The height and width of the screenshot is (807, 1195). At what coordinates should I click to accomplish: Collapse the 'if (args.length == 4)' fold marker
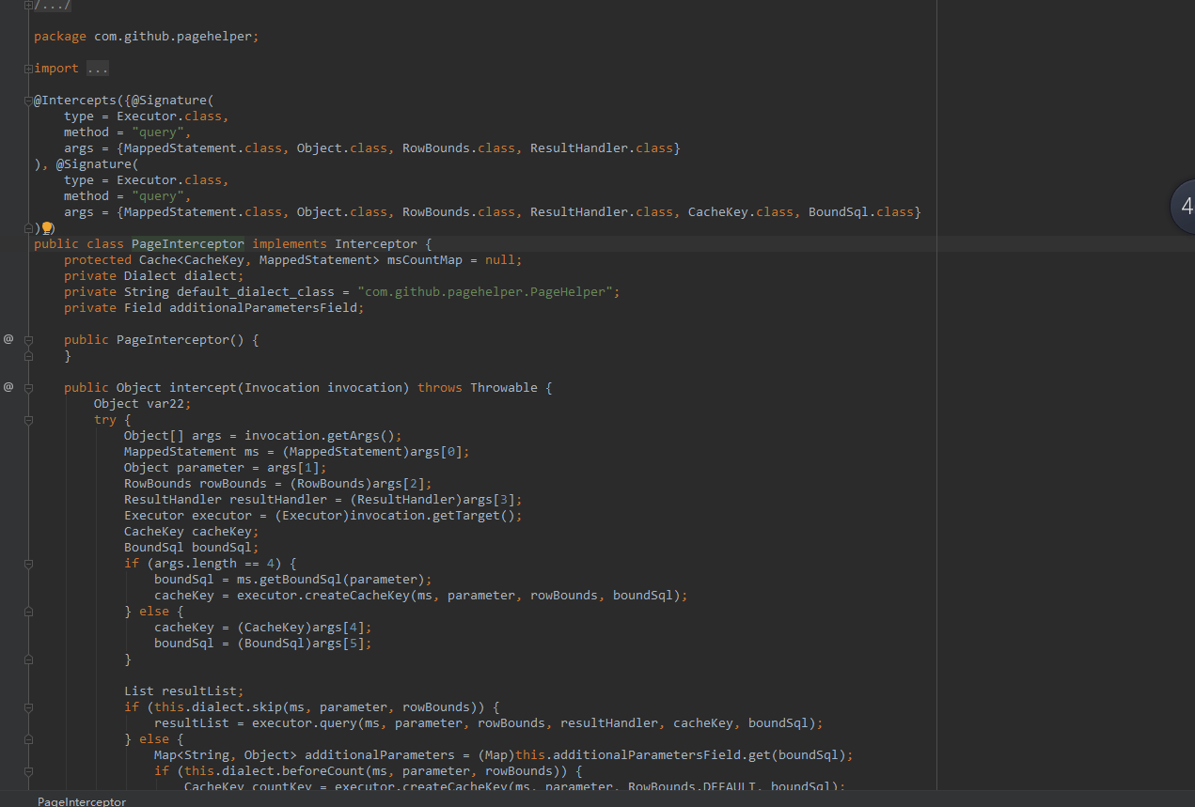point(28,564)
